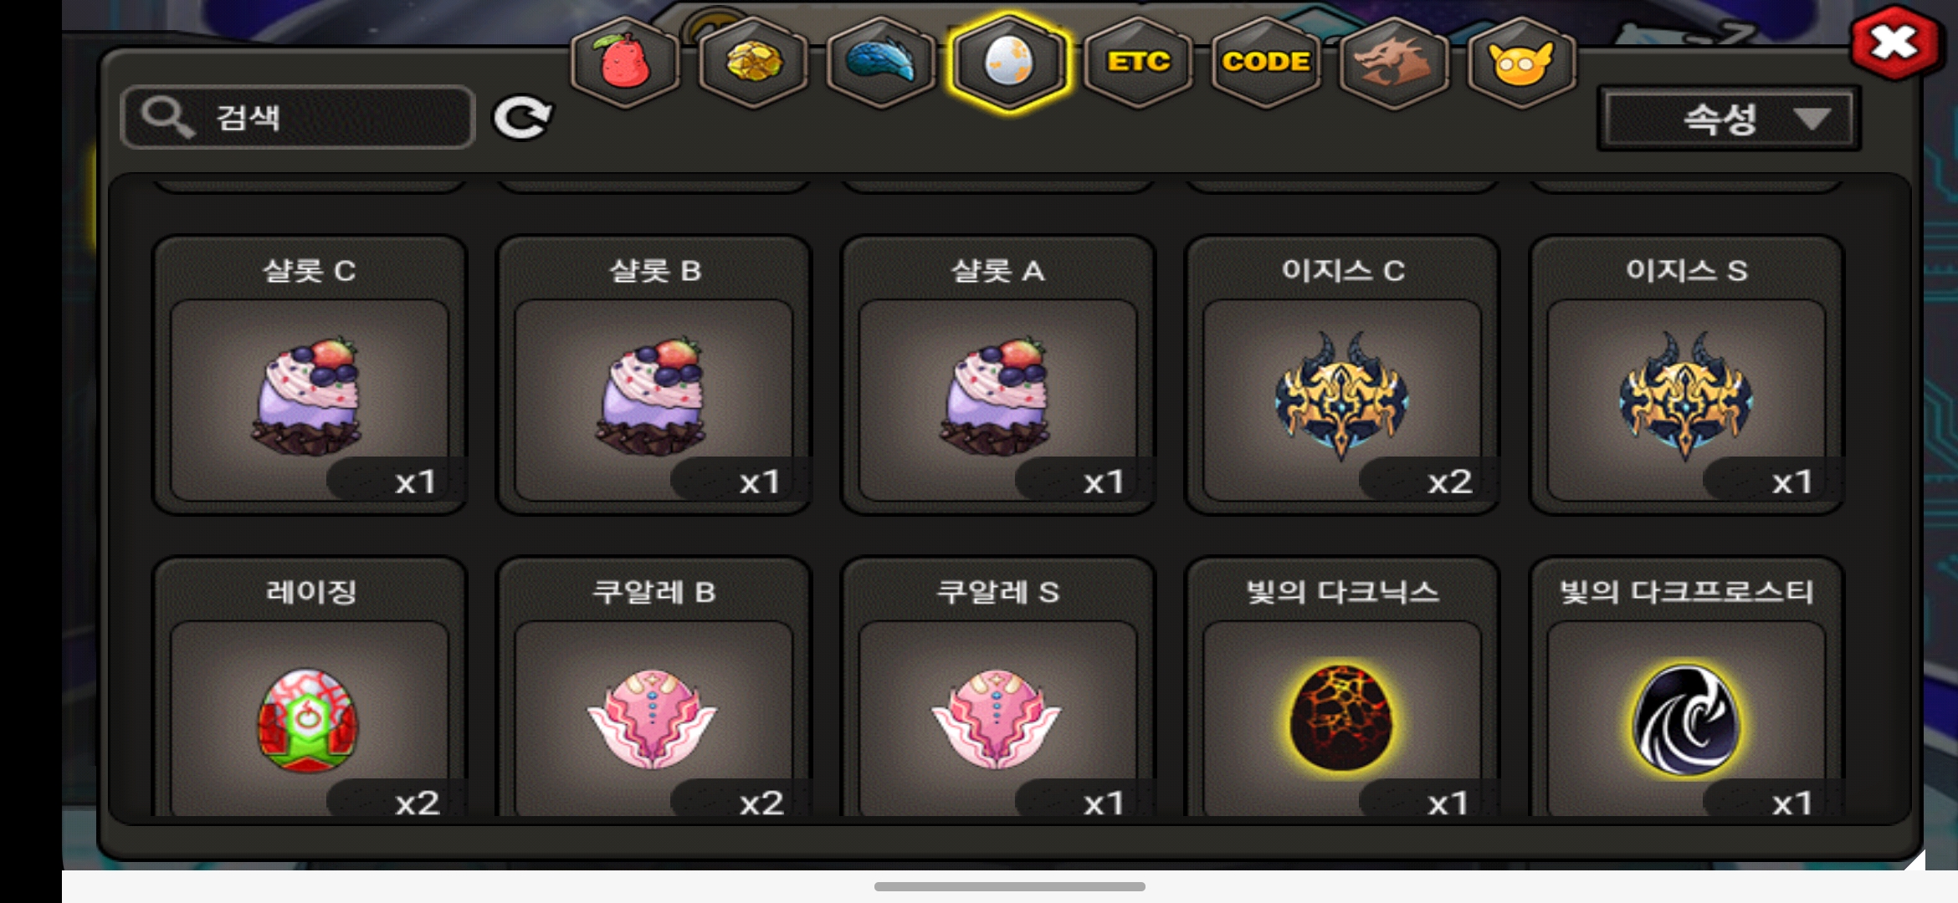Choose the 쿠알레 S pink egg
1958x903 pixels.
tap(997, 687)
